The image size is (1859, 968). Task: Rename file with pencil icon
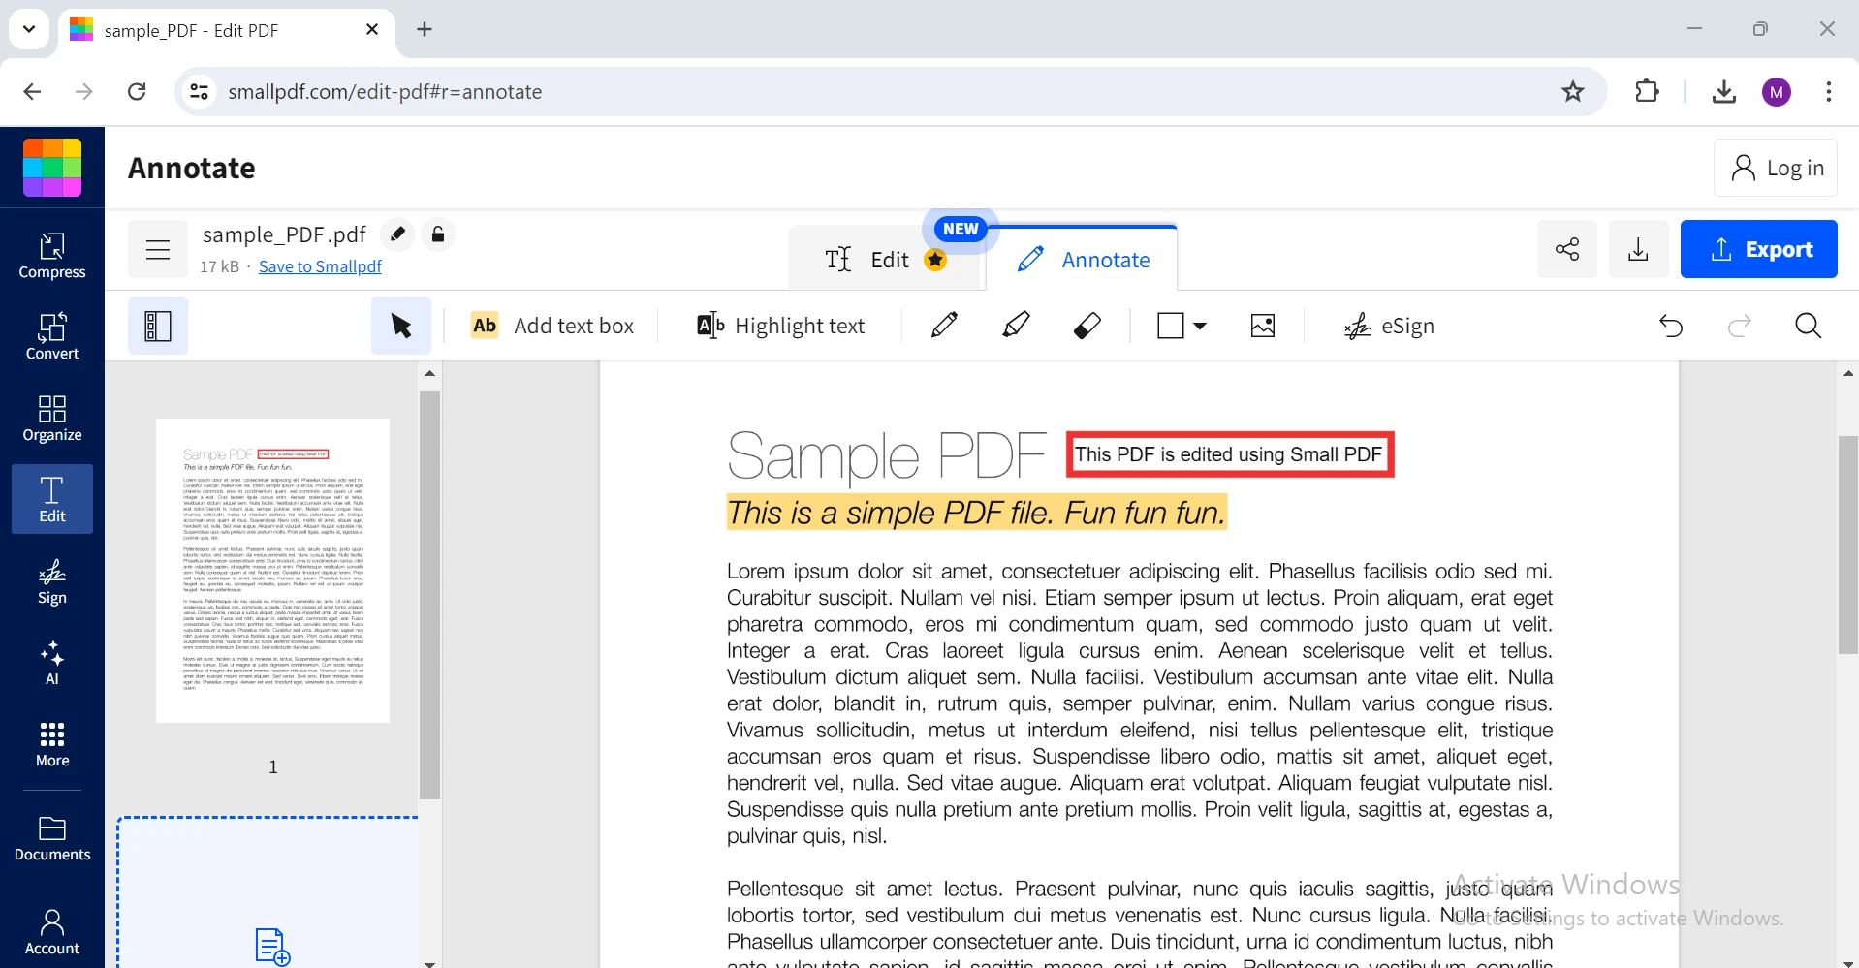click(x=397, y=234)
